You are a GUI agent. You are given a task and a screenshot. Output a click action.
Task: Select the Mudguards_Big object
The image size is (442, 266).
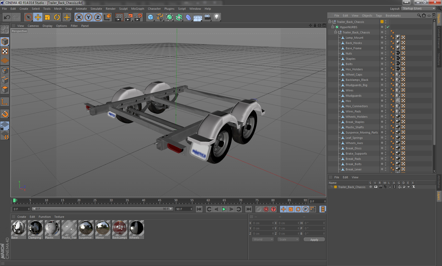[356, 85]
